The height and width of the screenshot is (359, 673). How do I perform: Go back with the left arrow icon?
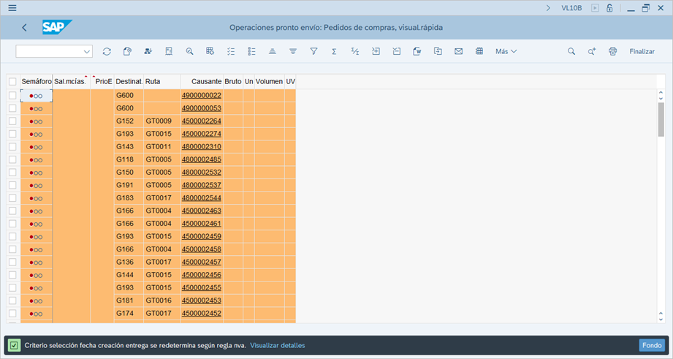pos(24,28)
